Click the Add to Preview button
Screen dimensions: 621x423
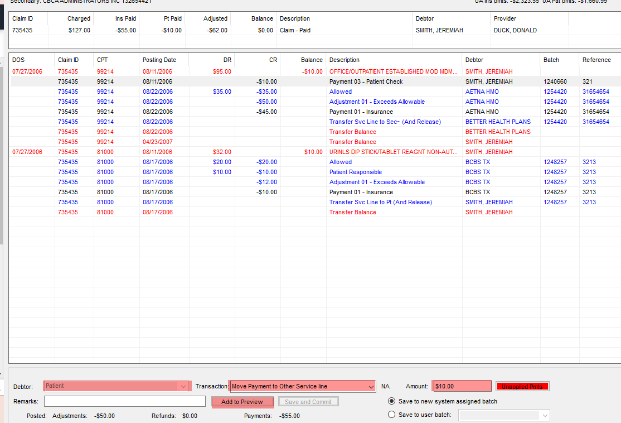tap(242, 402)
